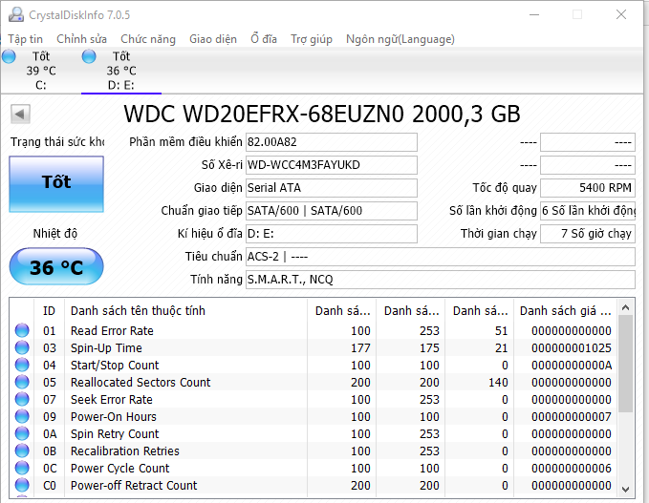Click status orb for Reallocated Sectors Count row

click(22, 382)
